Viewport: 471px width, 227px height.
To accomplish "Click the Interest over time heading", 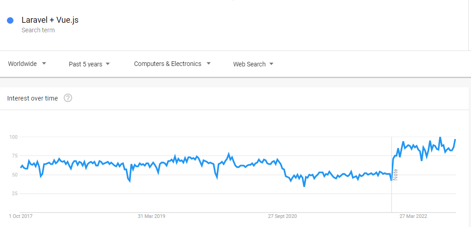I will pyautogui.click(x=33, y=98).
